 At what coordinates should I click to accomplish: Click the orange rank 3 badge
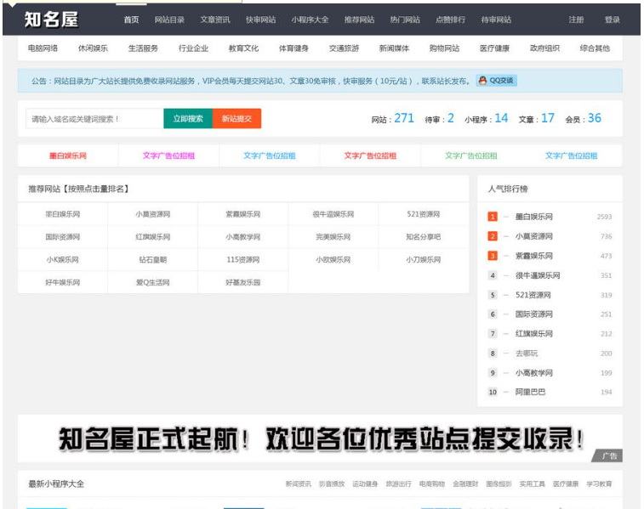point(493,256)
